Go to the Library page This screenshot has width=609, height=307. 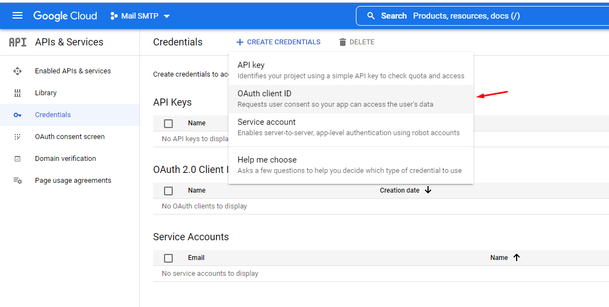[45, 93]
